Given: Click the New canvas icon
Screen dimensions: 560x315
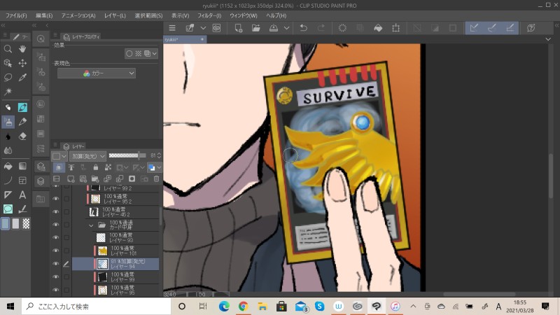Looking at the screenshot, I should pyautogui.click(x=238, y=28).
